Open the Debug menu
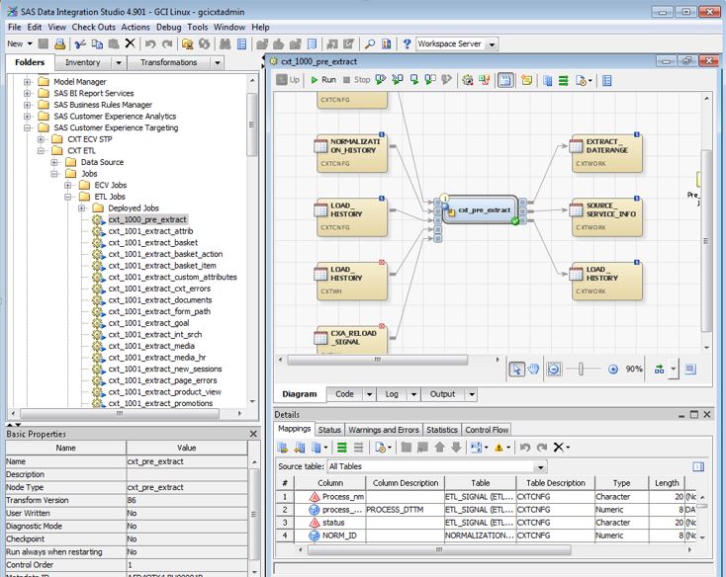The image size is (726, 577). tap(168, 28)
